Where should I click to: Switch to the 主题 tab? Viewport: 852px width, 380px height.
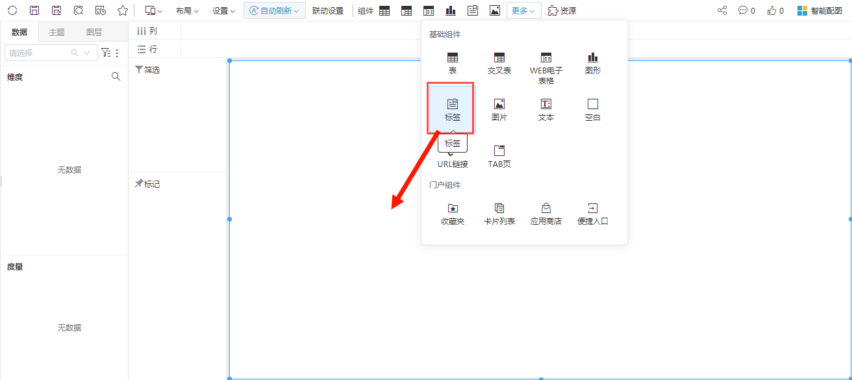click(57, 32)
